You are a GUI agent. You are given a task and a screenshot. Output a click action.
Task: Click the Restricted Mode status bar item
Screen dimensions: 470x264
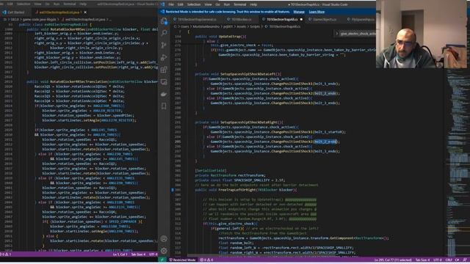tap(183, 260)
